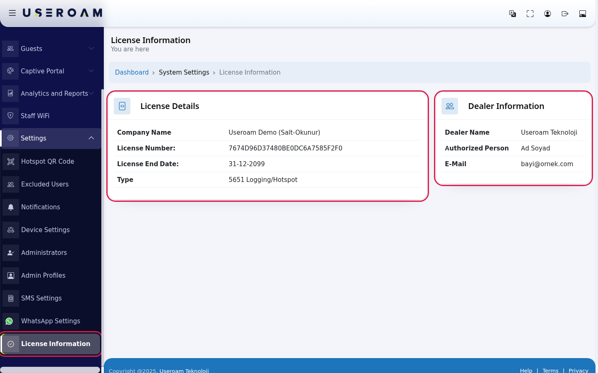
Task: Expand the Captive Portal chevron
Action: coord(91,71)
